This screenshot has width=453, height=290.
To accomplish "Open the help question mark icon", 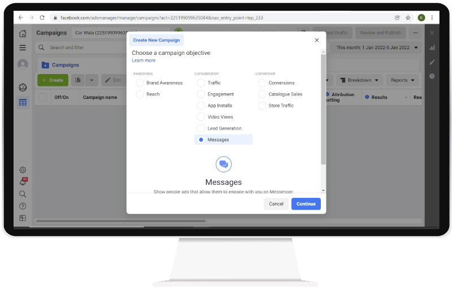I will point(23,206).
